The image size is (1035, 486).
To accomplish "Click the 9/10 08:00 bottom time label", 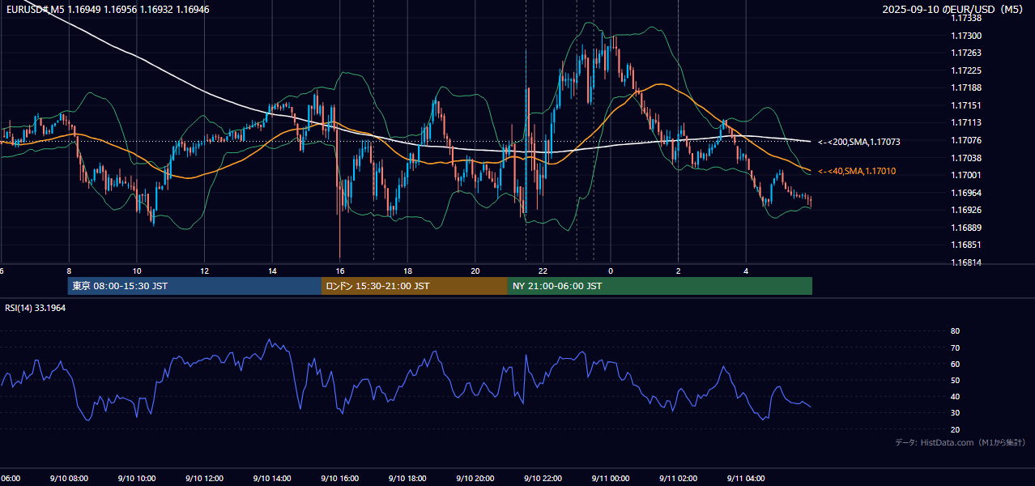I will (x=68, y=479).
